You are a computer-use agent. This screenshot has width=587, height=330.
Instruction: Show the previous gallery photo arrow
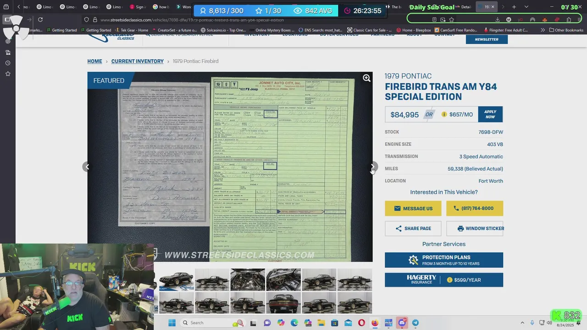pyautogui.click(x=86, y=167)
